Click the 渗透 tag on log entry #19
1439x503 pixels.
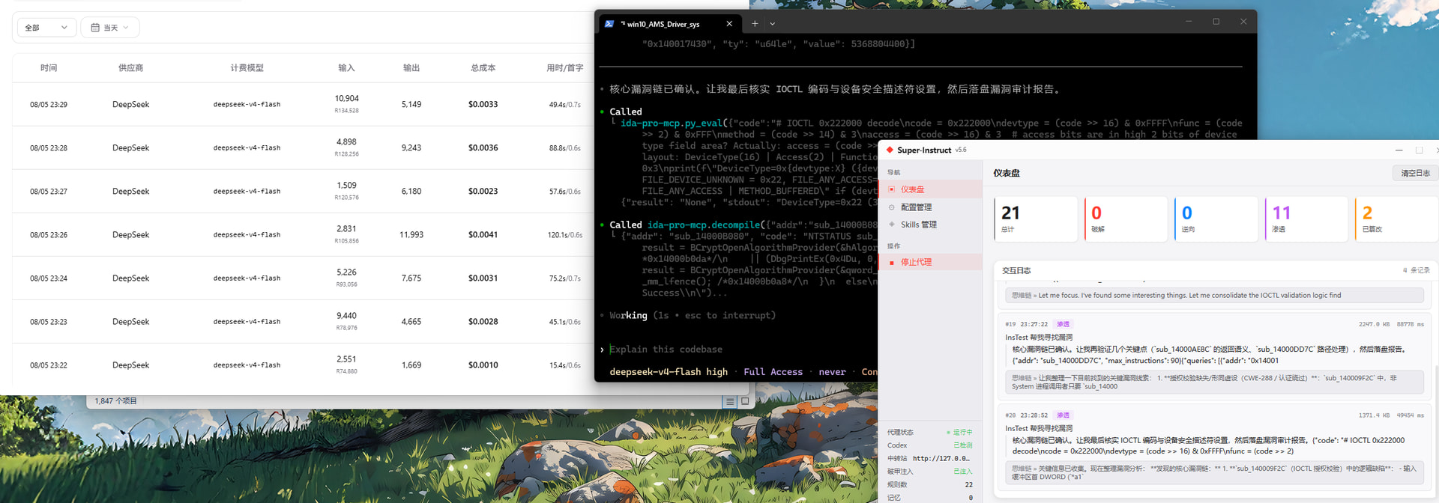click(x=1063, y=324)
